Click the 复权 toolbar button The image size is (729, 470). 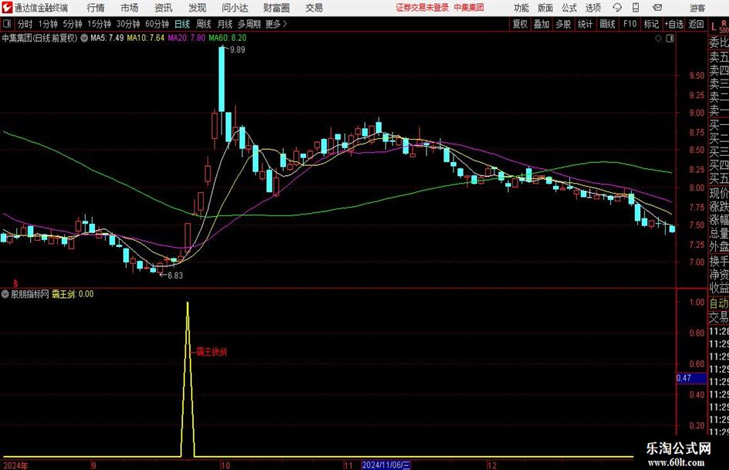point(520,24)
